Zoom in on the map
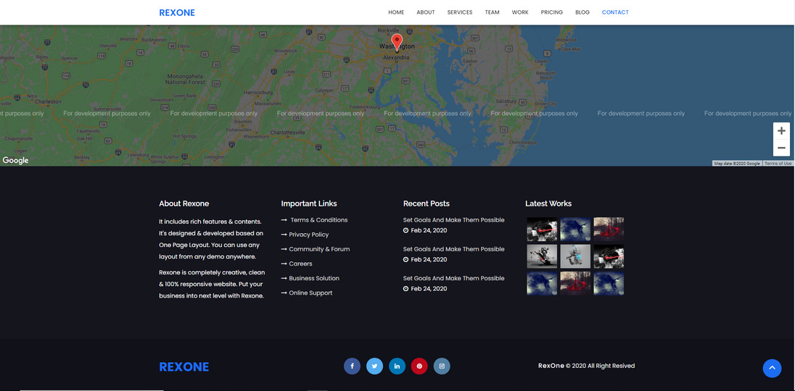Image resolution: width=795 pixels, height=391 pixels. tap(780, 131)
